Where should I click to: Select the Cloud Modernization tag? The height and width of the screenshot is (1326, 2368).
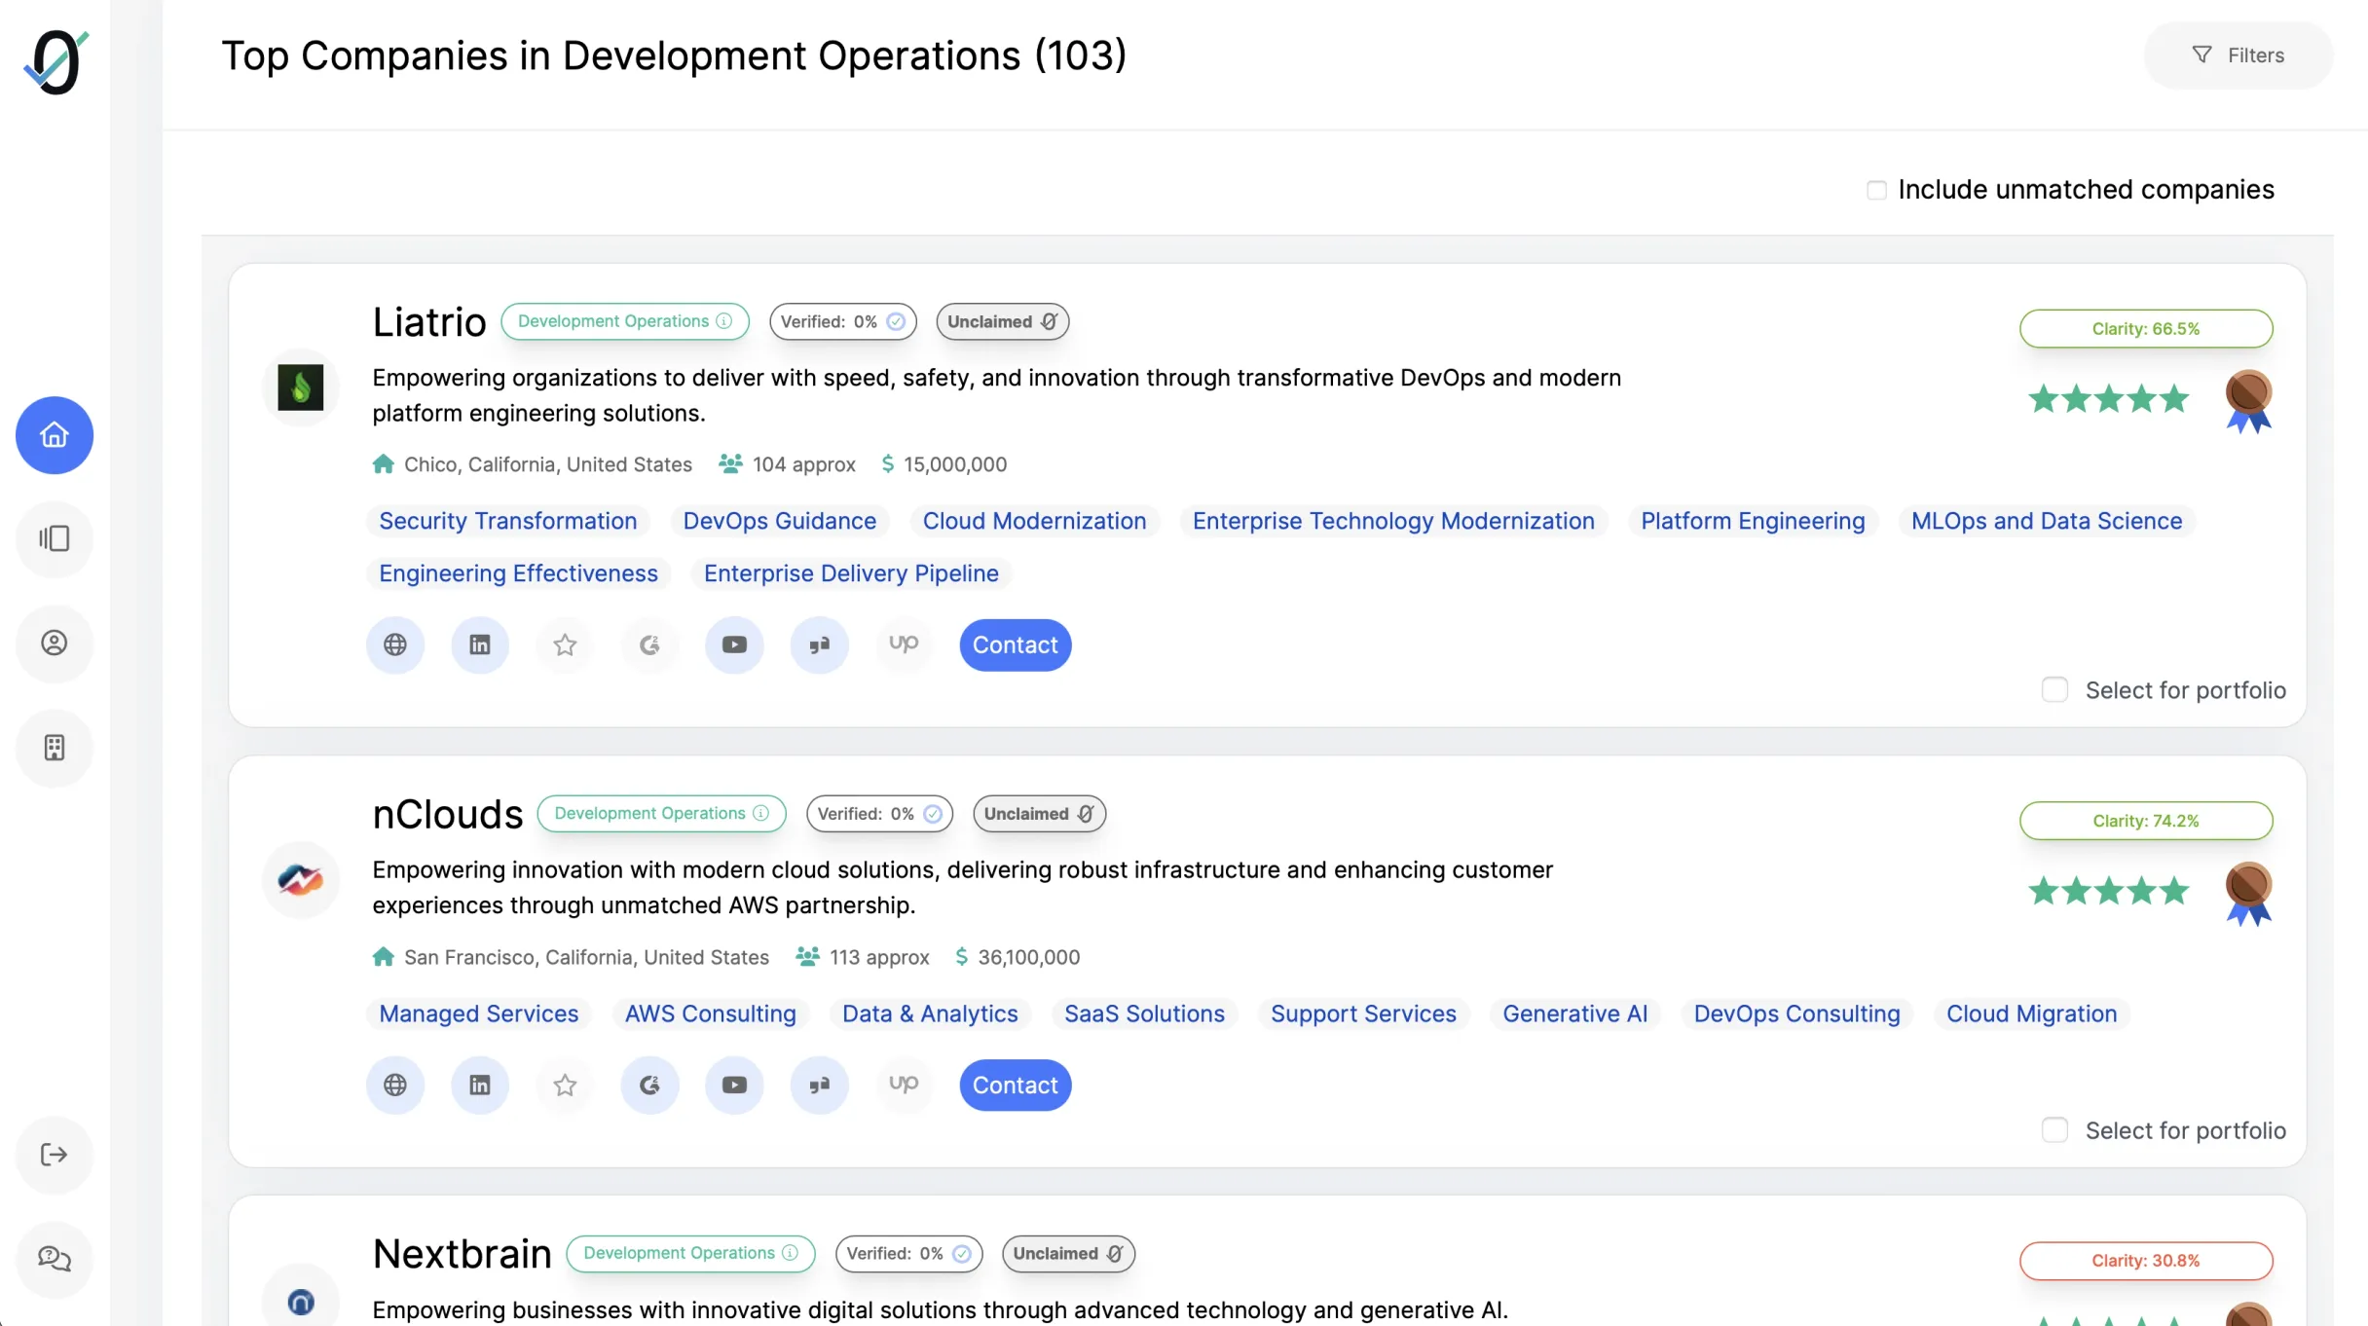click(x=1034, y=521)
